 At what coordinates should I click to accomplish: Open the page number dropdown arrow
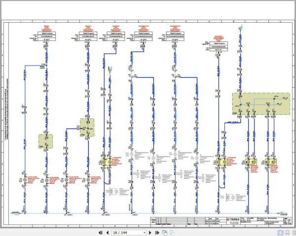pos(145,233)
